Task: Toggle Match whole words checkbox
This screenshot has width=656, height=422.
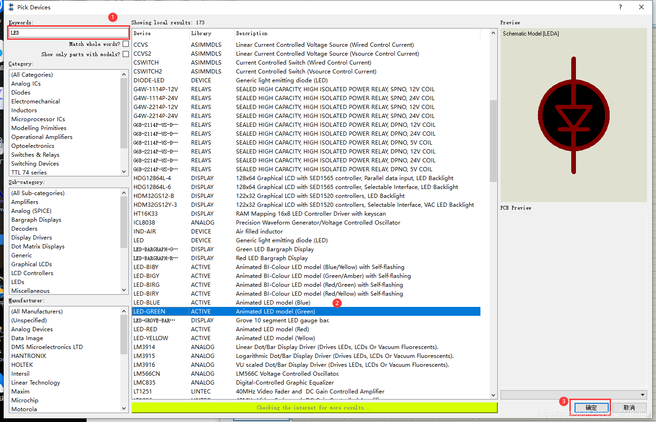Action: 125,44
